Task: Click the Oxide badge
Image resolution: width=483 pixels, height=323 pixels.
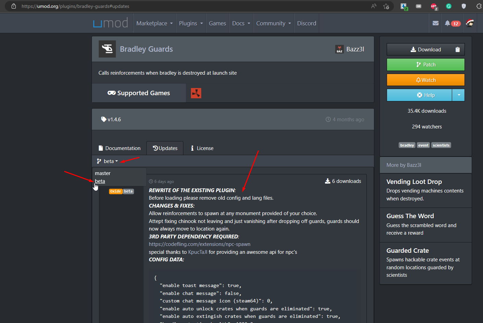Action: tap(116, 191)
